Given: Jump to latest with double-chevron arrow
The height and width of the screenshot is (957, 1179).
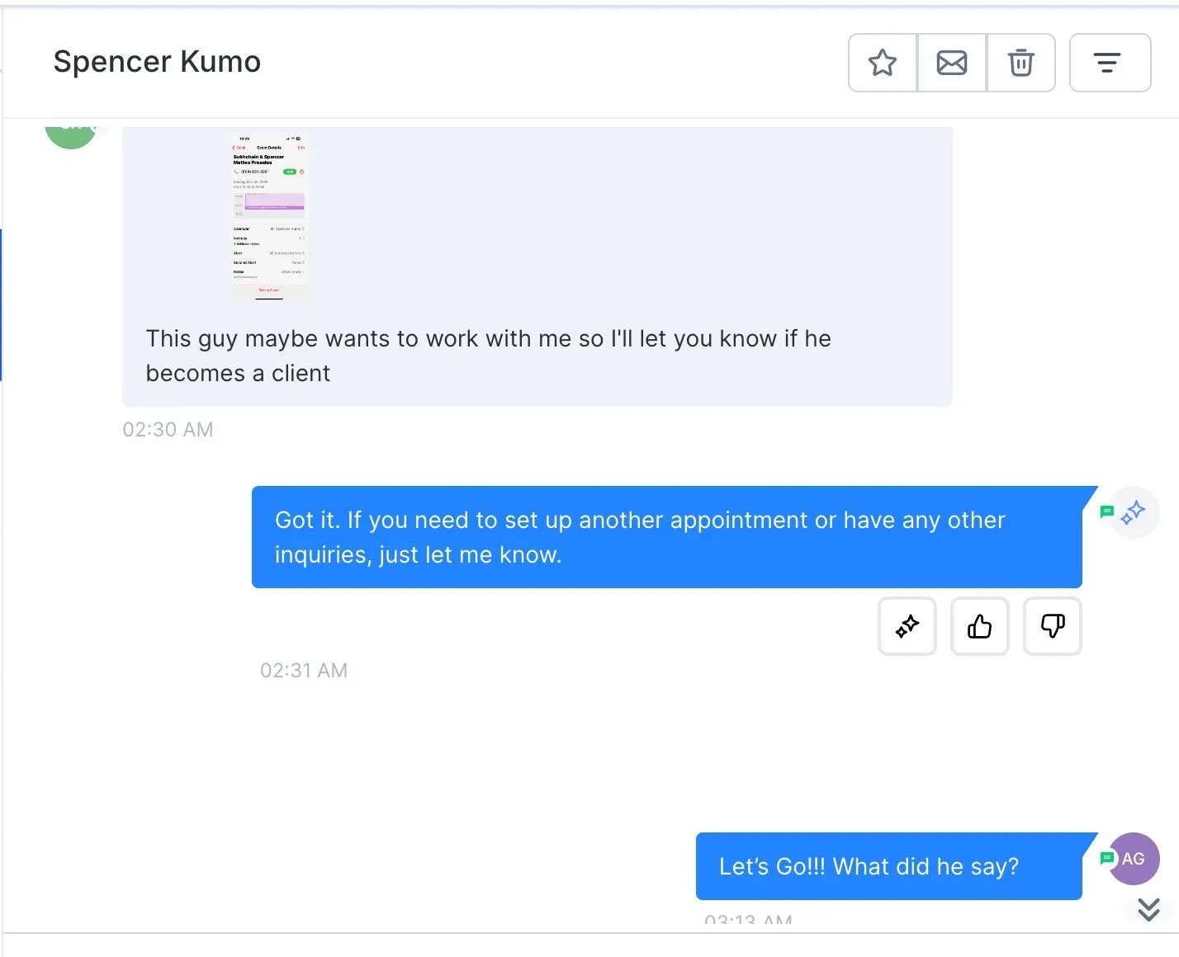Looking at the screenshot, I should point(1148,909).
